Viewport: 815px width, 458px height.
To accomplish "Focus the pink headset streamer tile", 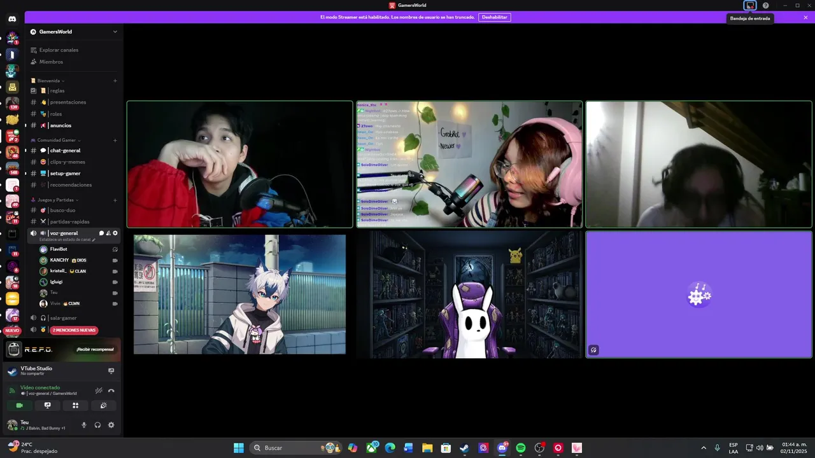I will coord(469,164).
